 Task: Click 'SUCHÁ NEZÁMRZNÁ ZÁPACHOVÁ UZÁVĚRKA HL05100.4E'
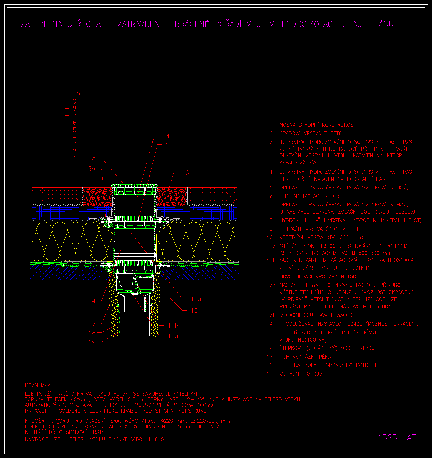(348, 260)
